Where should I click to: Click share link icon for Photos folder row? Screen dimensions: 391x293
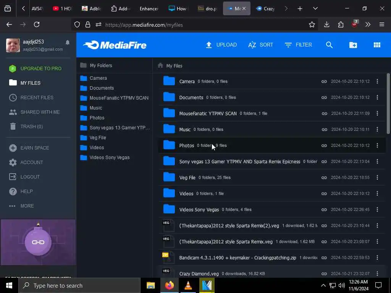(324, 145)
